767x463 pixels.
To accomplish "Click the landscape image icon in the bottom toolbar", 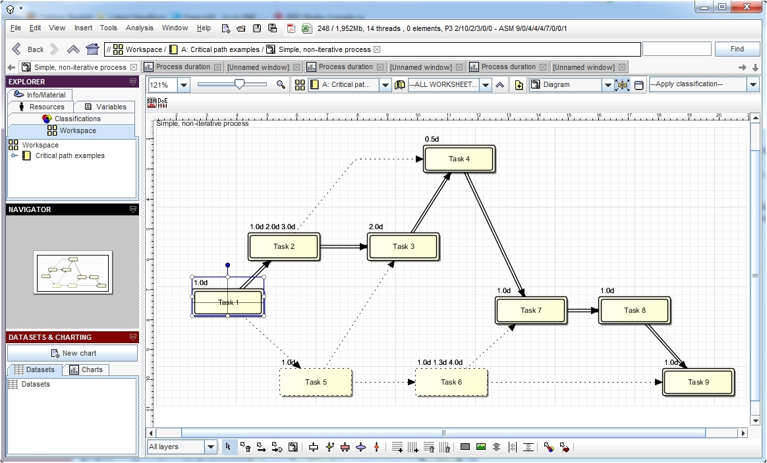I will pos(481,447).
